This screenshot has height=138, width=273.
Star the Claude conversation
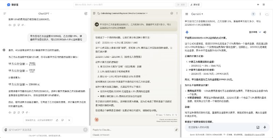pyautogui.click(x=172, y=13)
